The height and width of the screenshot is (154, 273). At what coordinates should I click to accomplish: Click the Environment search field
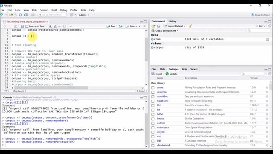(x=258, y=31)
